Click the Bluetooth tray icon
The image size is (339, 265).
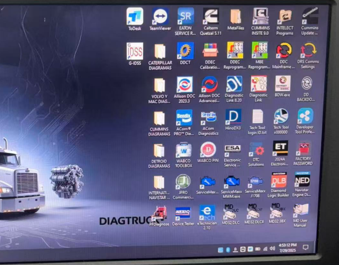pyautogui.click(x=228, y=250)
